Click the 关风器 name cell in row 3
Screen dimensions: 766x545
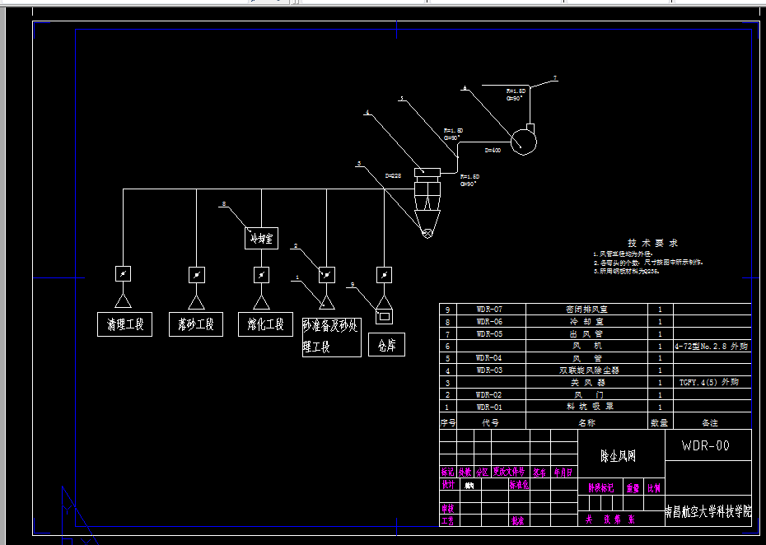pos(588,382)
